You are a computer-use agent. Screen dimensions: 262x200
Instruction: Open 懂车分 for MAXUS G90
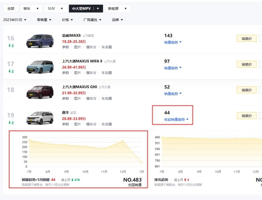[91, 98]
